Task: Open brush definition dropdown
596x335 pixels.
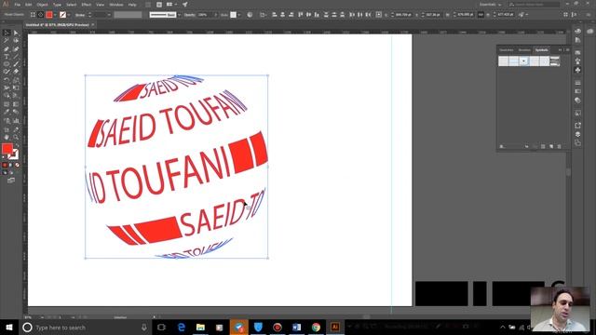Action: (179, 15)
